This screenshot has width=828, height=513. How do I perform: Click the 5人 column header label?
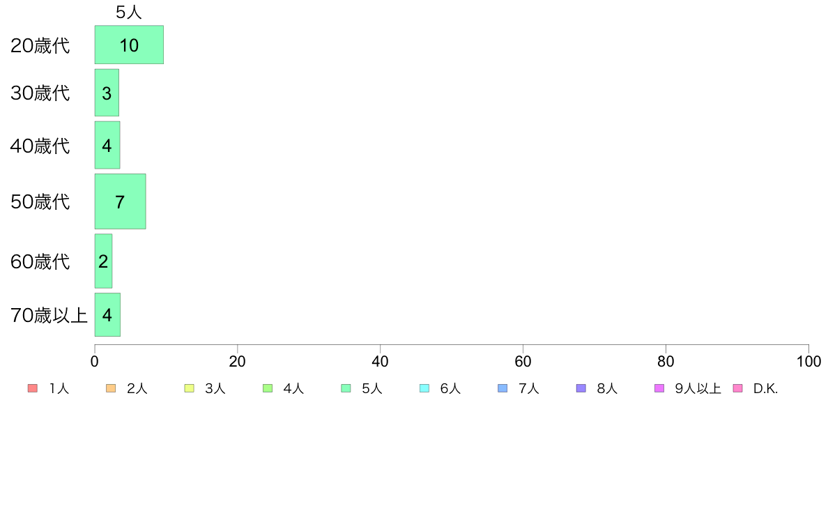tap(129, 12)
